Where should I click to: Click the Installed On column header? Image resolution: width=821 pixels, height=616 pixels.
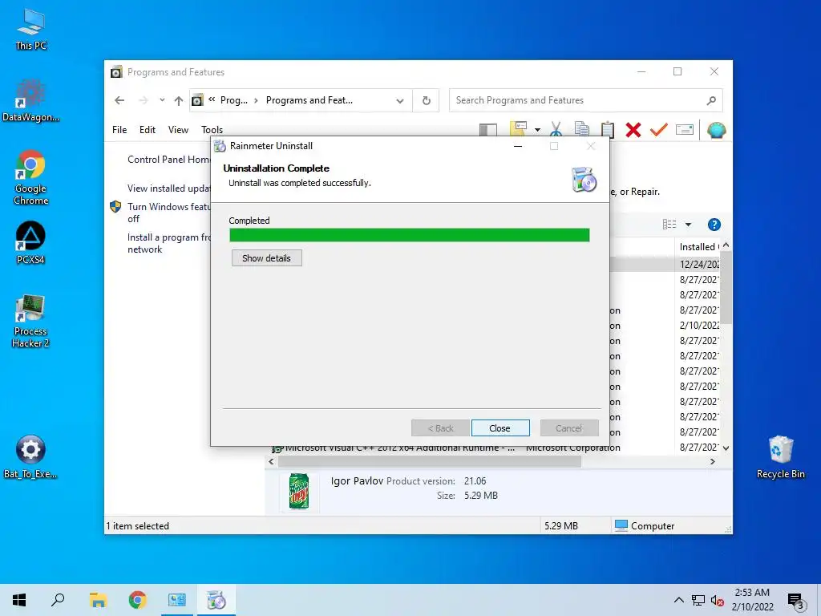tap(698, 247)
